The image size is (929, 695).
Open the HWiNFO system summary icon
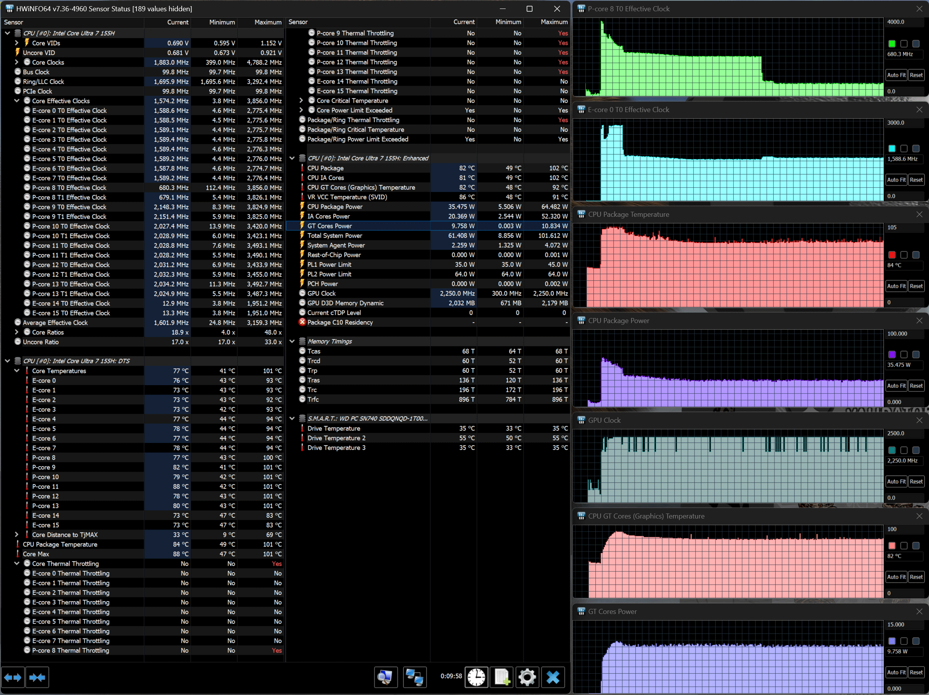tap(386, 677)
